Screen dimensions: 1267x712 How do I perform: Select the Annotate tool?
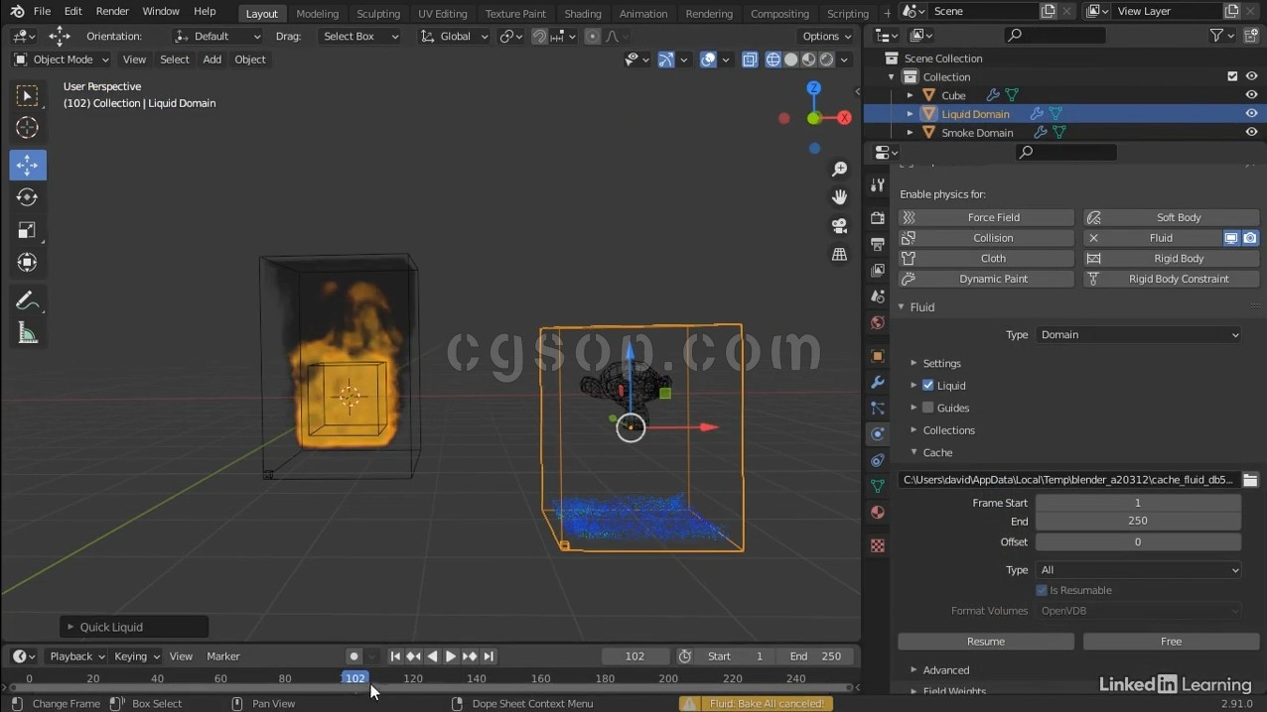[x=28, y=300]
